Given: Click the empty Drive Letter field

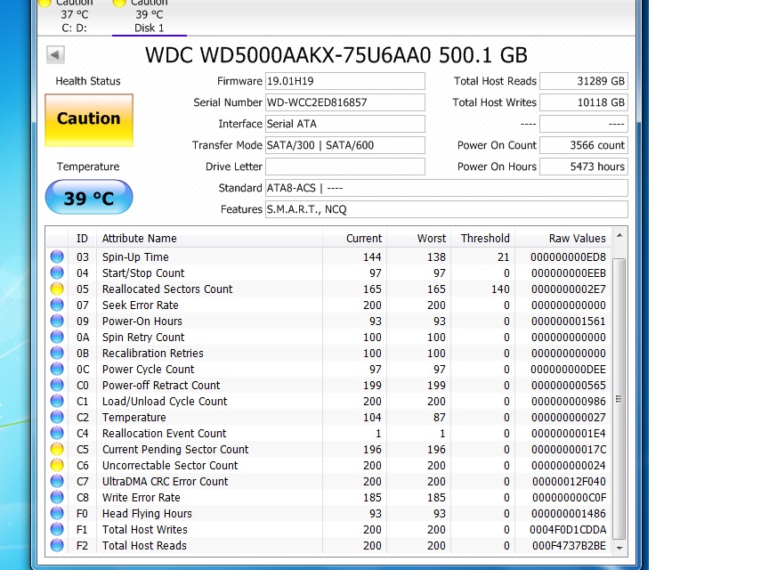Looking at the screenshot, I should pyautogui.click(x=344, y=167).
